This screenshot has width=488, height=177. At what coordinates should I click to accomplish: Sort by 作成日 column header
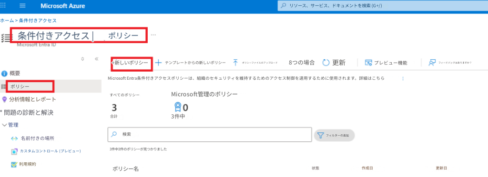click(367, 168)
